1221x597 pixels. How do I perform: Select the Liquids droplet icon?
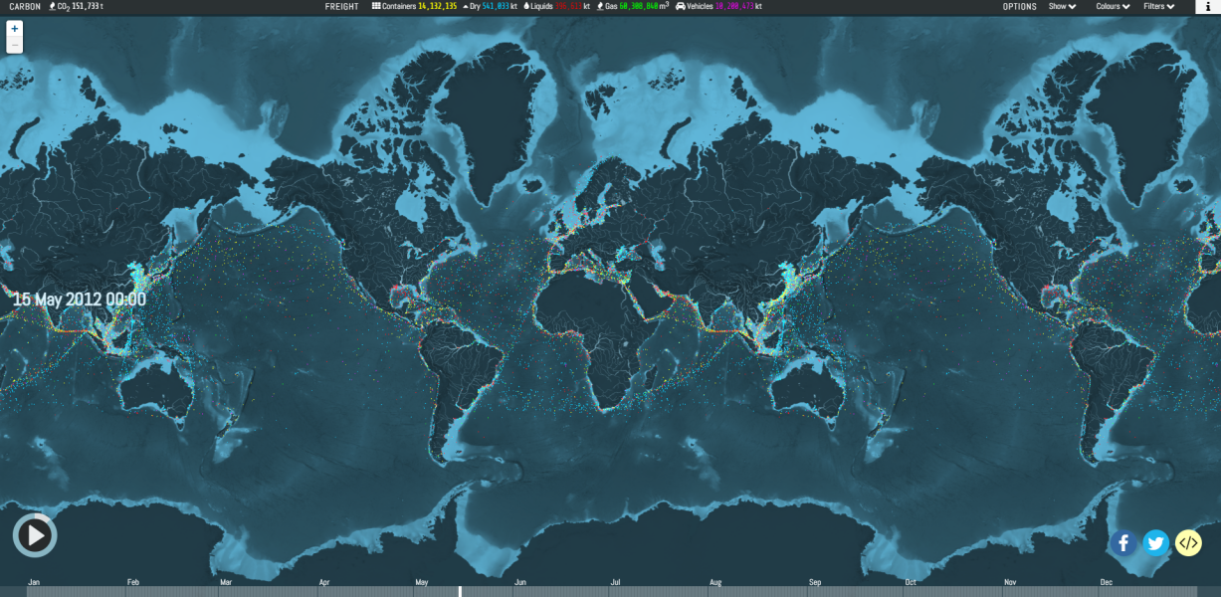pos(525,6)
